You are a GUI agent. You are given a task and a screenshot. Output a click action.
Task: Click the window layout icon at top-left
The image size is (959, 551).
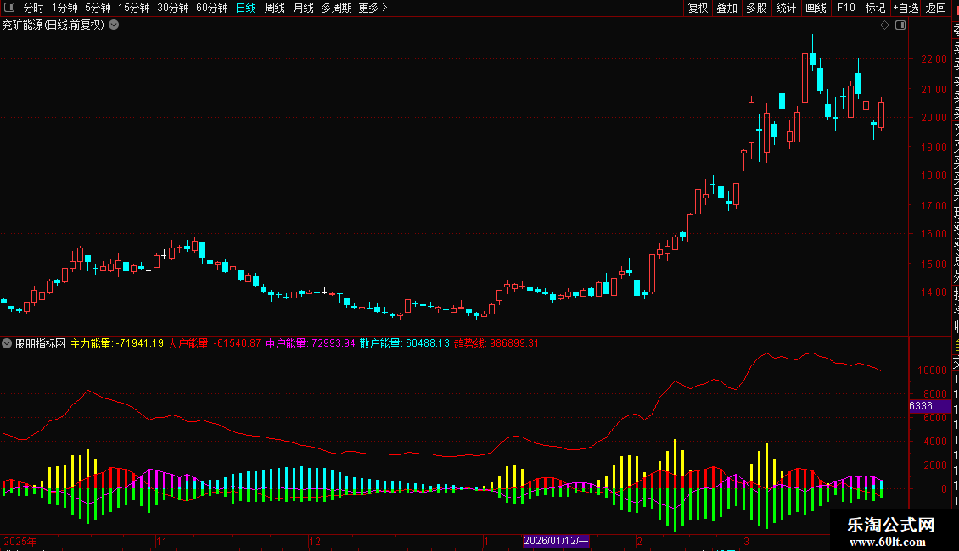pyautogui.click(x=9, y=8)
